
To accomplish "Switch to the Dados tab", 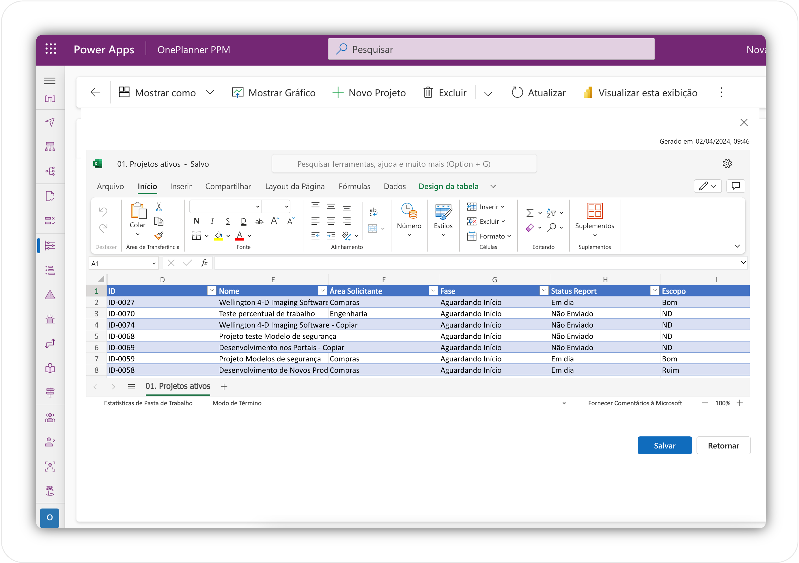I will click(395, 186).
